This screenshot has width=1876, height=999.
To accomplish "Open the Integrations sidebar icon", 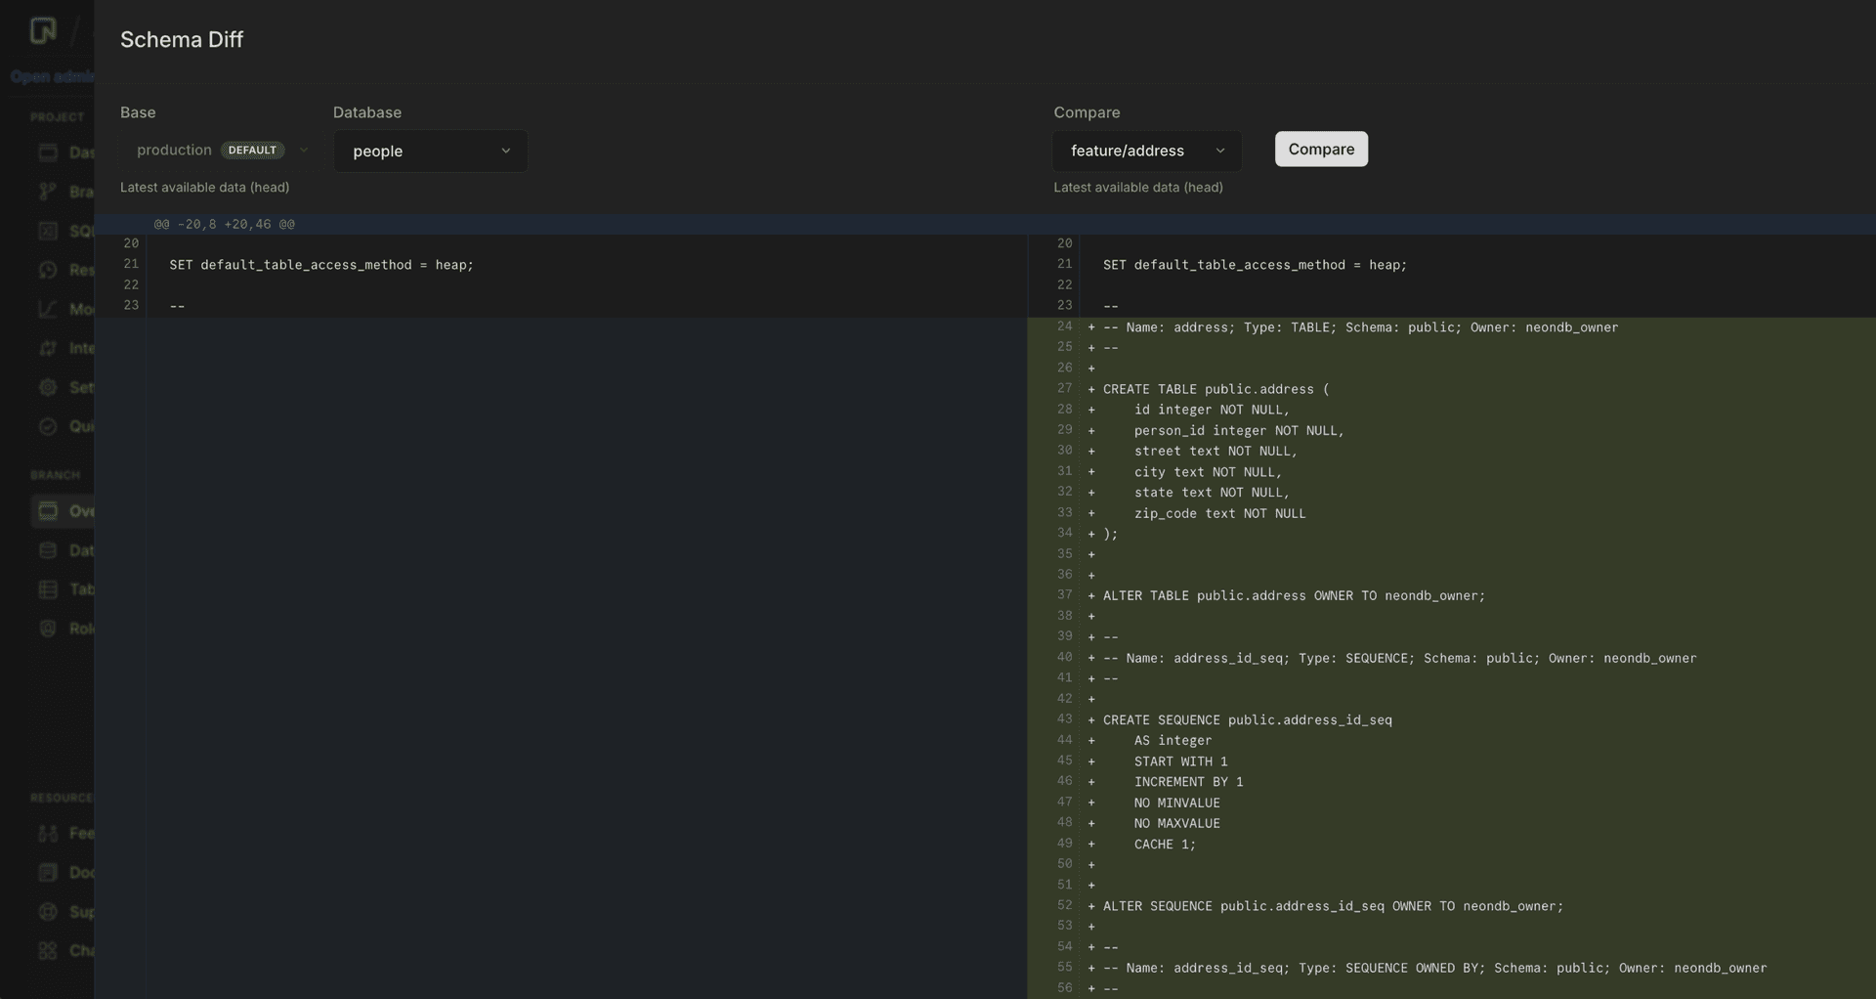I will tap(49, 348).
